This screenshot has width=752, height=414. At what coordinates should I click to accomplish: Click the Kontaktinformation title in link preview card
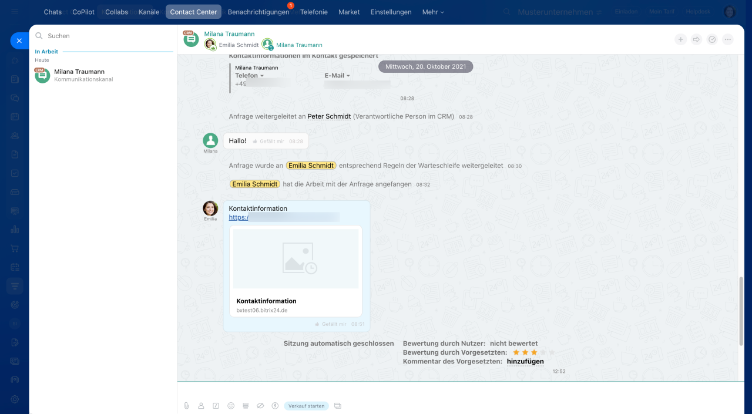[x=266, y=301]
